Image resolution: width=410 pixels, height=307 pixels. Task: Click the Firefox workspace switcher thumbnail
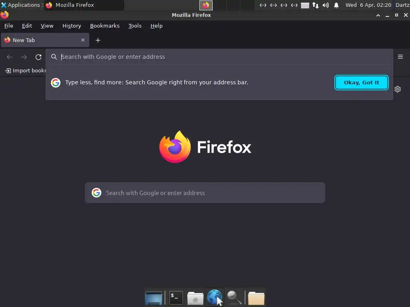click(x=206, y=5)
